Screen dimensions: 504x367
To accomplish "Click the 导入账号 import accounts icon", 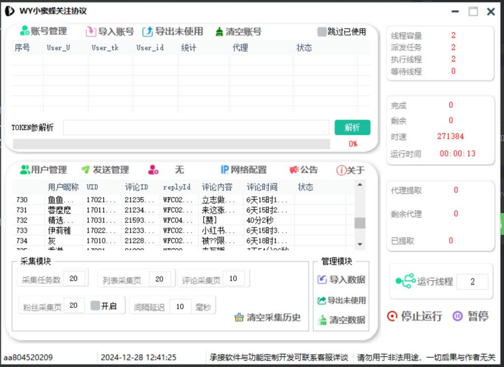I will click(x=90, y=31).
